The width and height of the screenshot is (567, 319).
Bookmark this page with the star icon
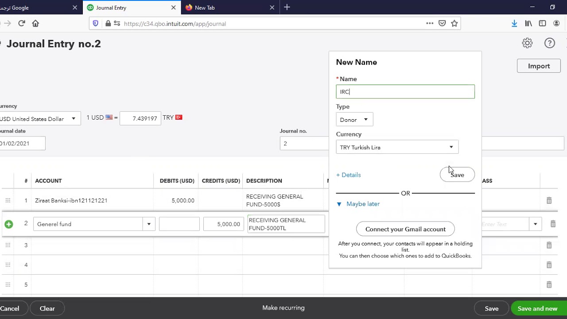454,23
